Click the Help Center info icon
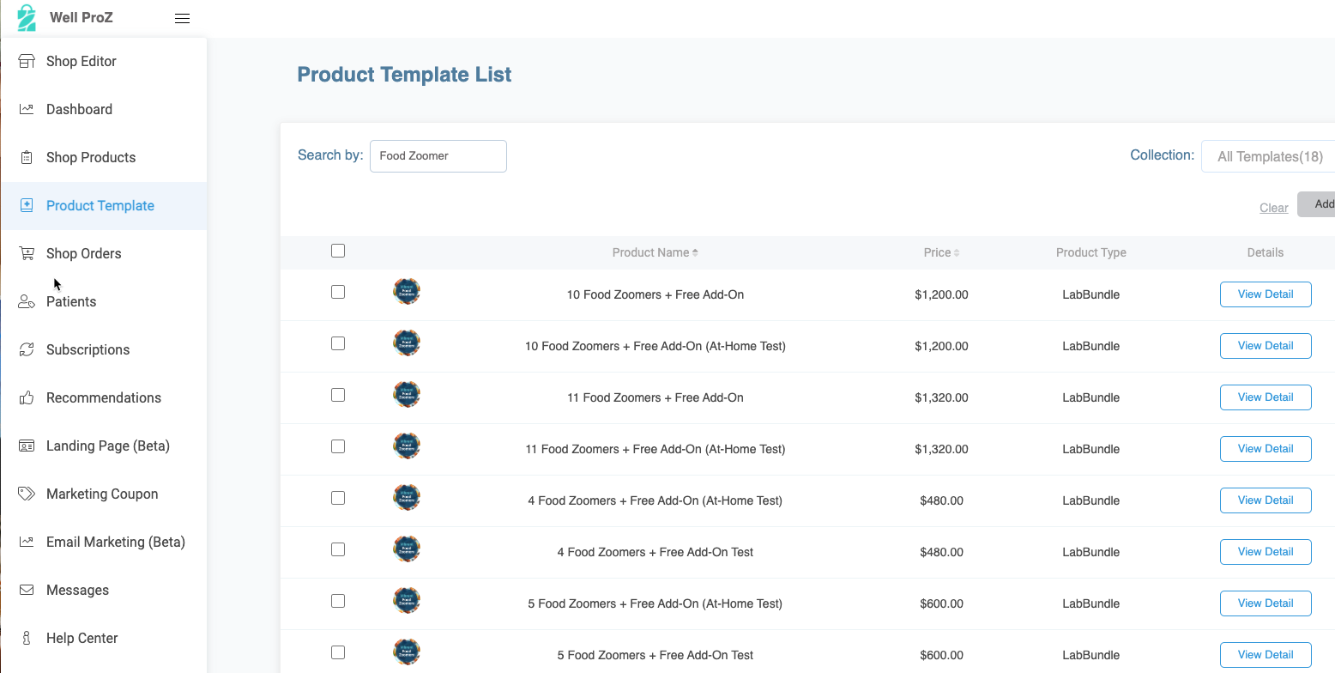The image size is (1335, 673). (x=27, y=638)
